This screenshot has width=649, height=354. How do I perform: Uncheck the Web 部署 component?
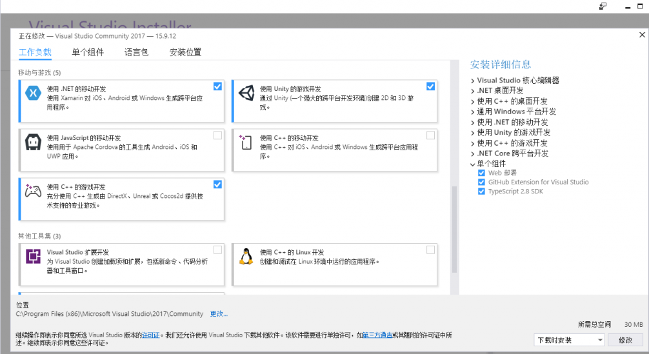pos(481,173)
